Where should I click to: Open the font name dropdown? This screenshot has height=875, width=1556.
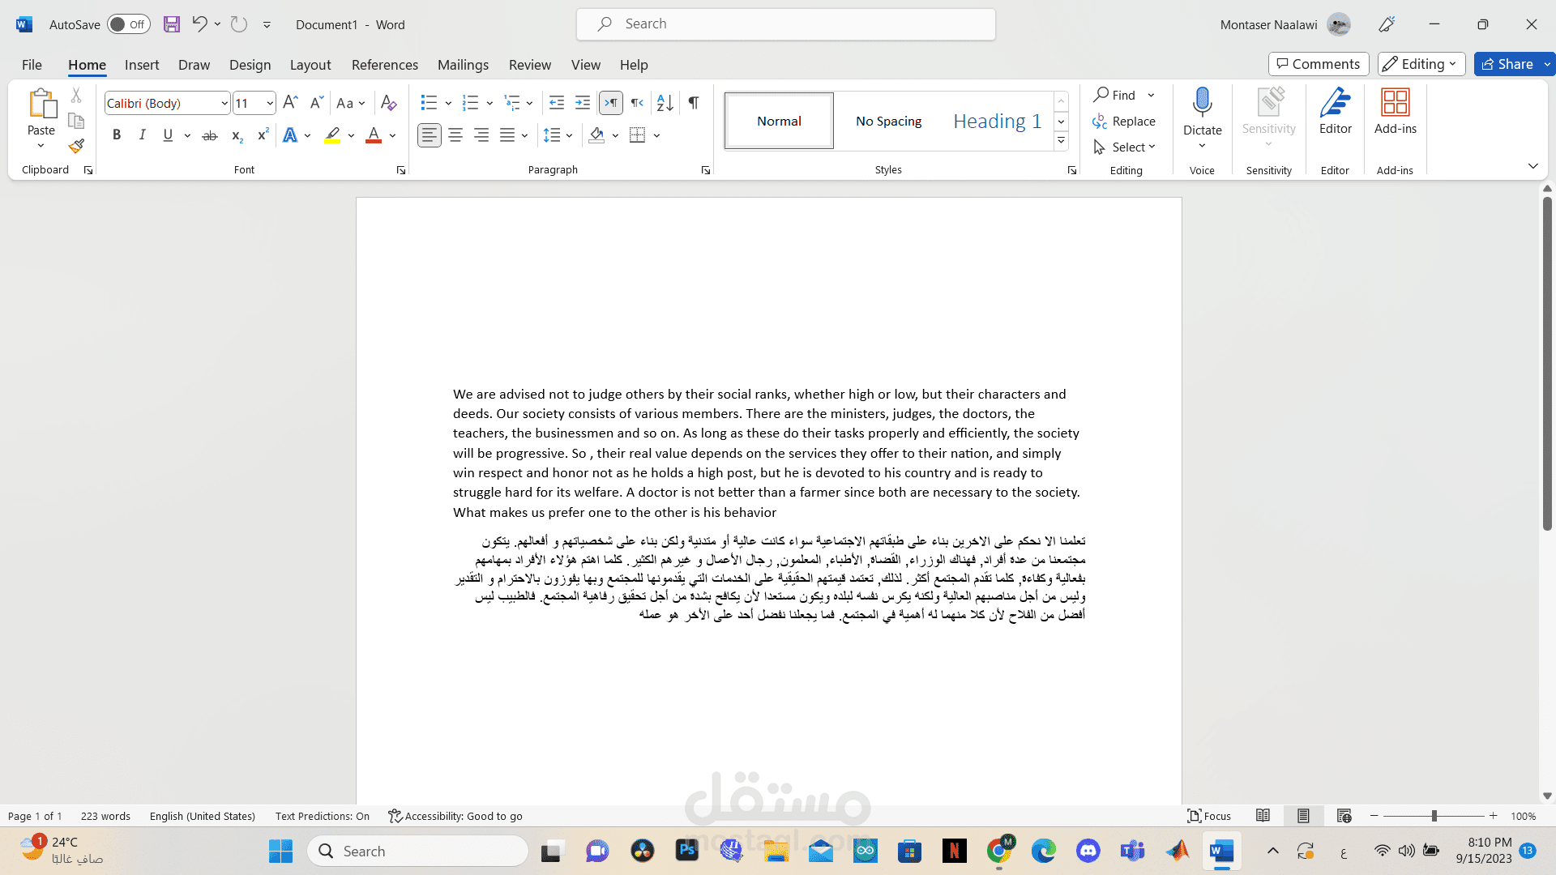click(x=224, y=104)
